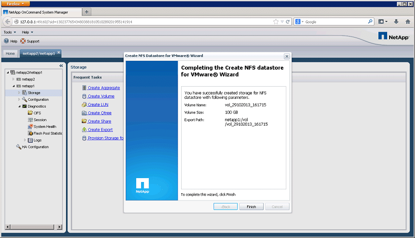The height and width of the screenshot is (238, 415).
Task: Click the Configuration wrench icon in tree
Action: (24, 99)
